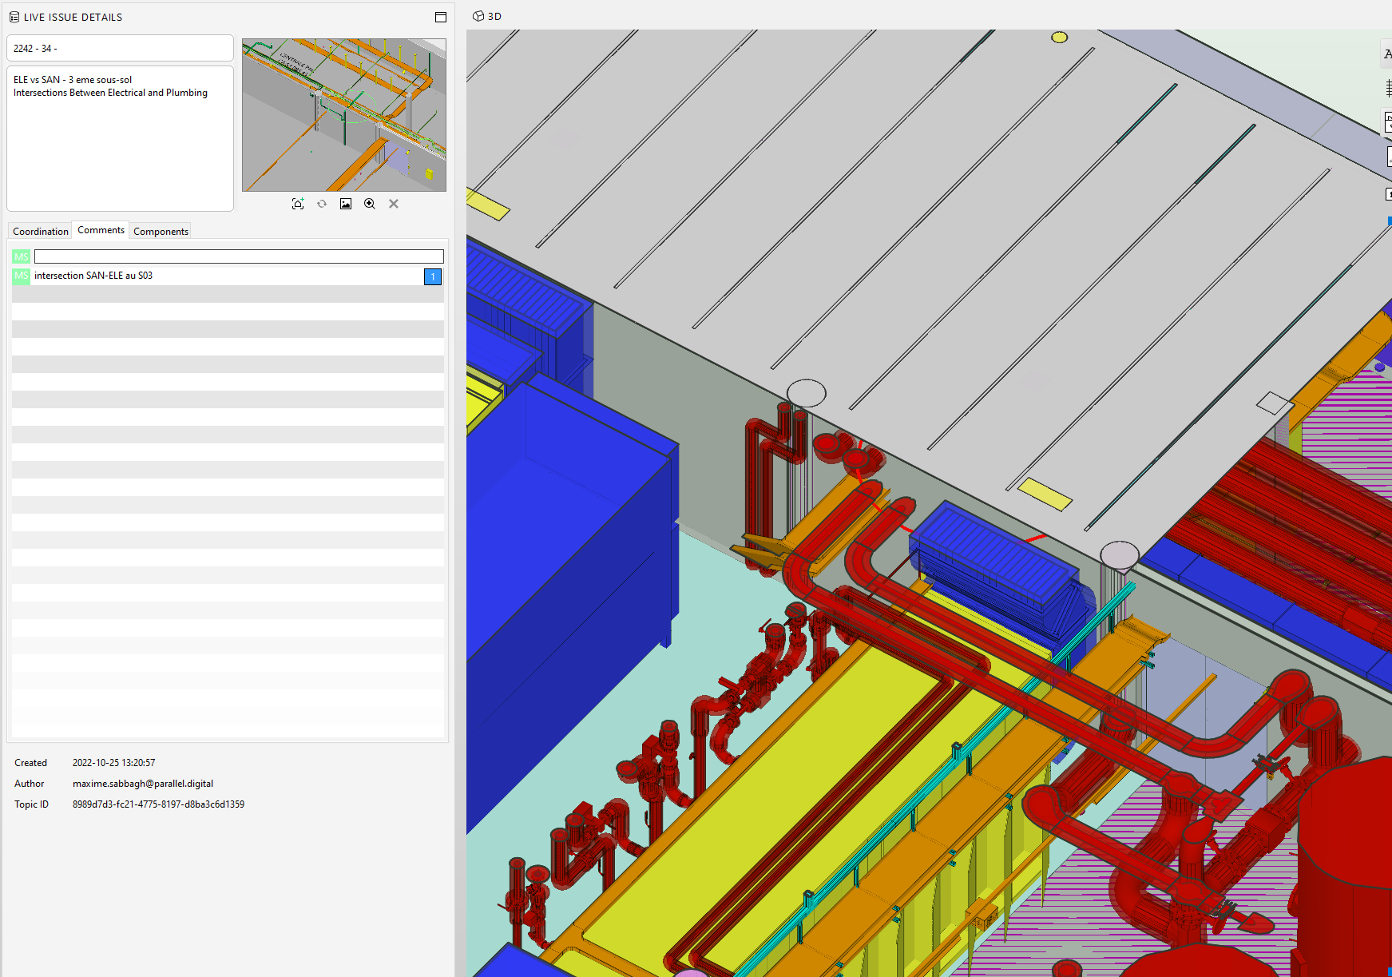This screenshot has height=977, width=1392.
Task: Switch to the Comments tab
Action: (101, 230)
